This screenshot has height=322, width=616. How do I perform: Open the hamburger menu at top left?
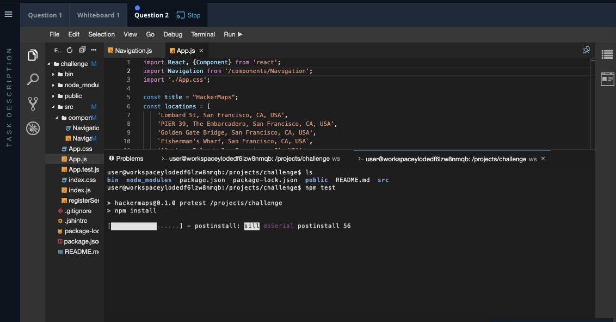[8, 14]
